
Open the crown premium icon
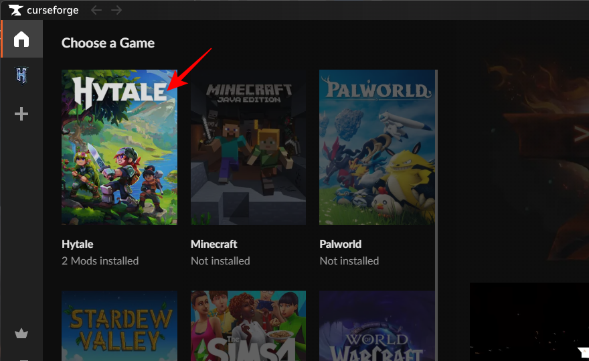point(21,333)
